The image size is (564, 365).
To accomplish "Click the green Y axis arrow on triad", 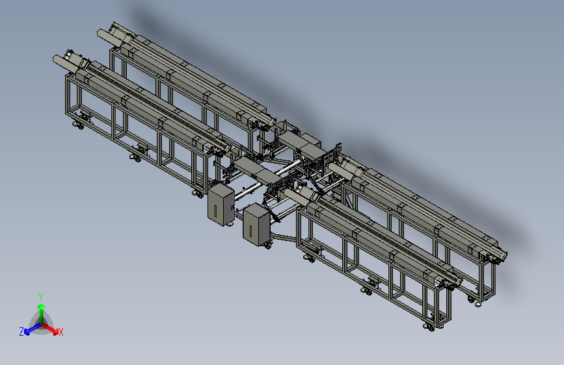I will [x=42, y=313].
